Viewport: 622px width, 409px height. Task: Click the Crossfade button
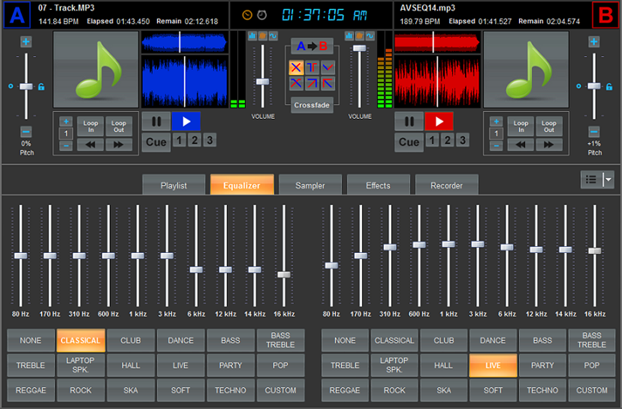[312, 105]
